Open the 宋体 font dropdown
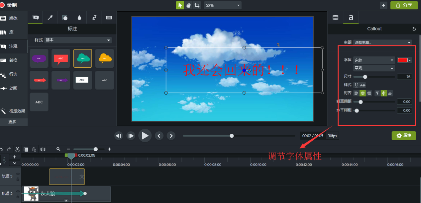This screenshot has height=203, width=421. pos(374,60)
